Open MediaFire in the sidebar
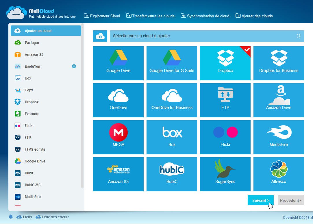The height and width of the screenshot is (224, 313). point(46,197)
